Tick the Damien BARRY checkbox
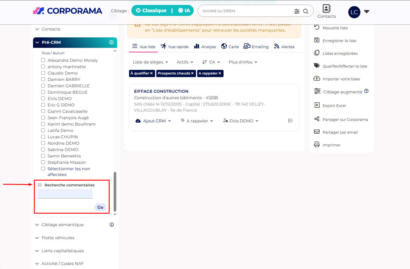410x269 pixels. 43,79
